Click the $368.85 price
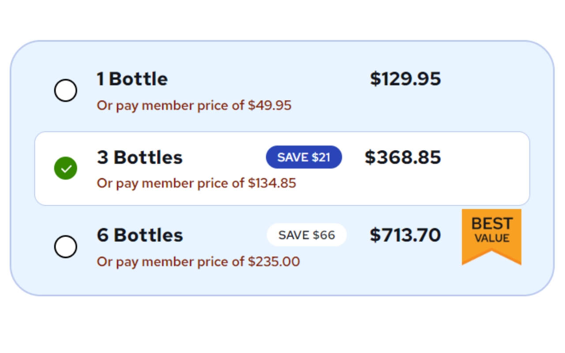The width and height of the screenshot is (565, 353). point(403,157)
